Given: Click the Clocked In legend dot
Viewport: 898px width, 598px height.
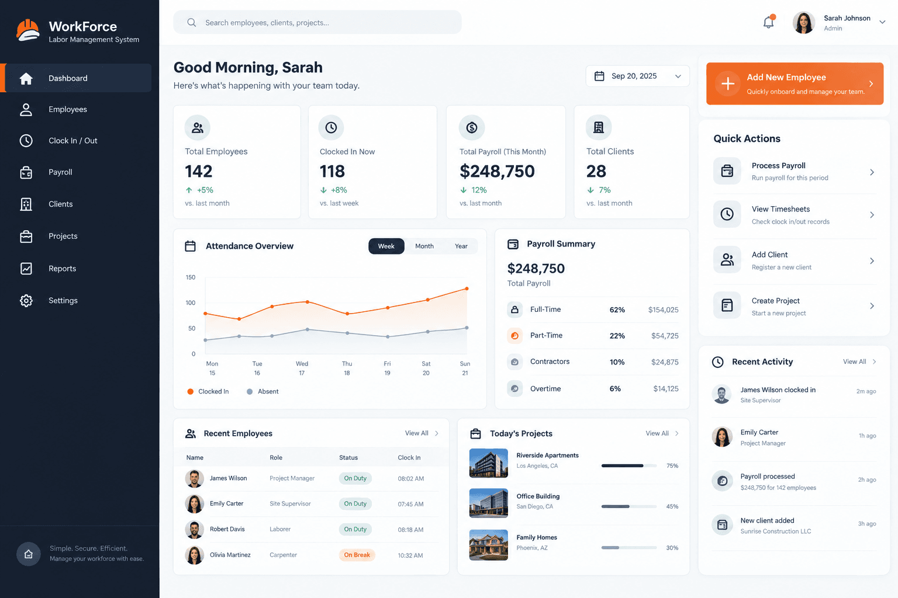Looking at the screenshot, I should coord(191,392).
